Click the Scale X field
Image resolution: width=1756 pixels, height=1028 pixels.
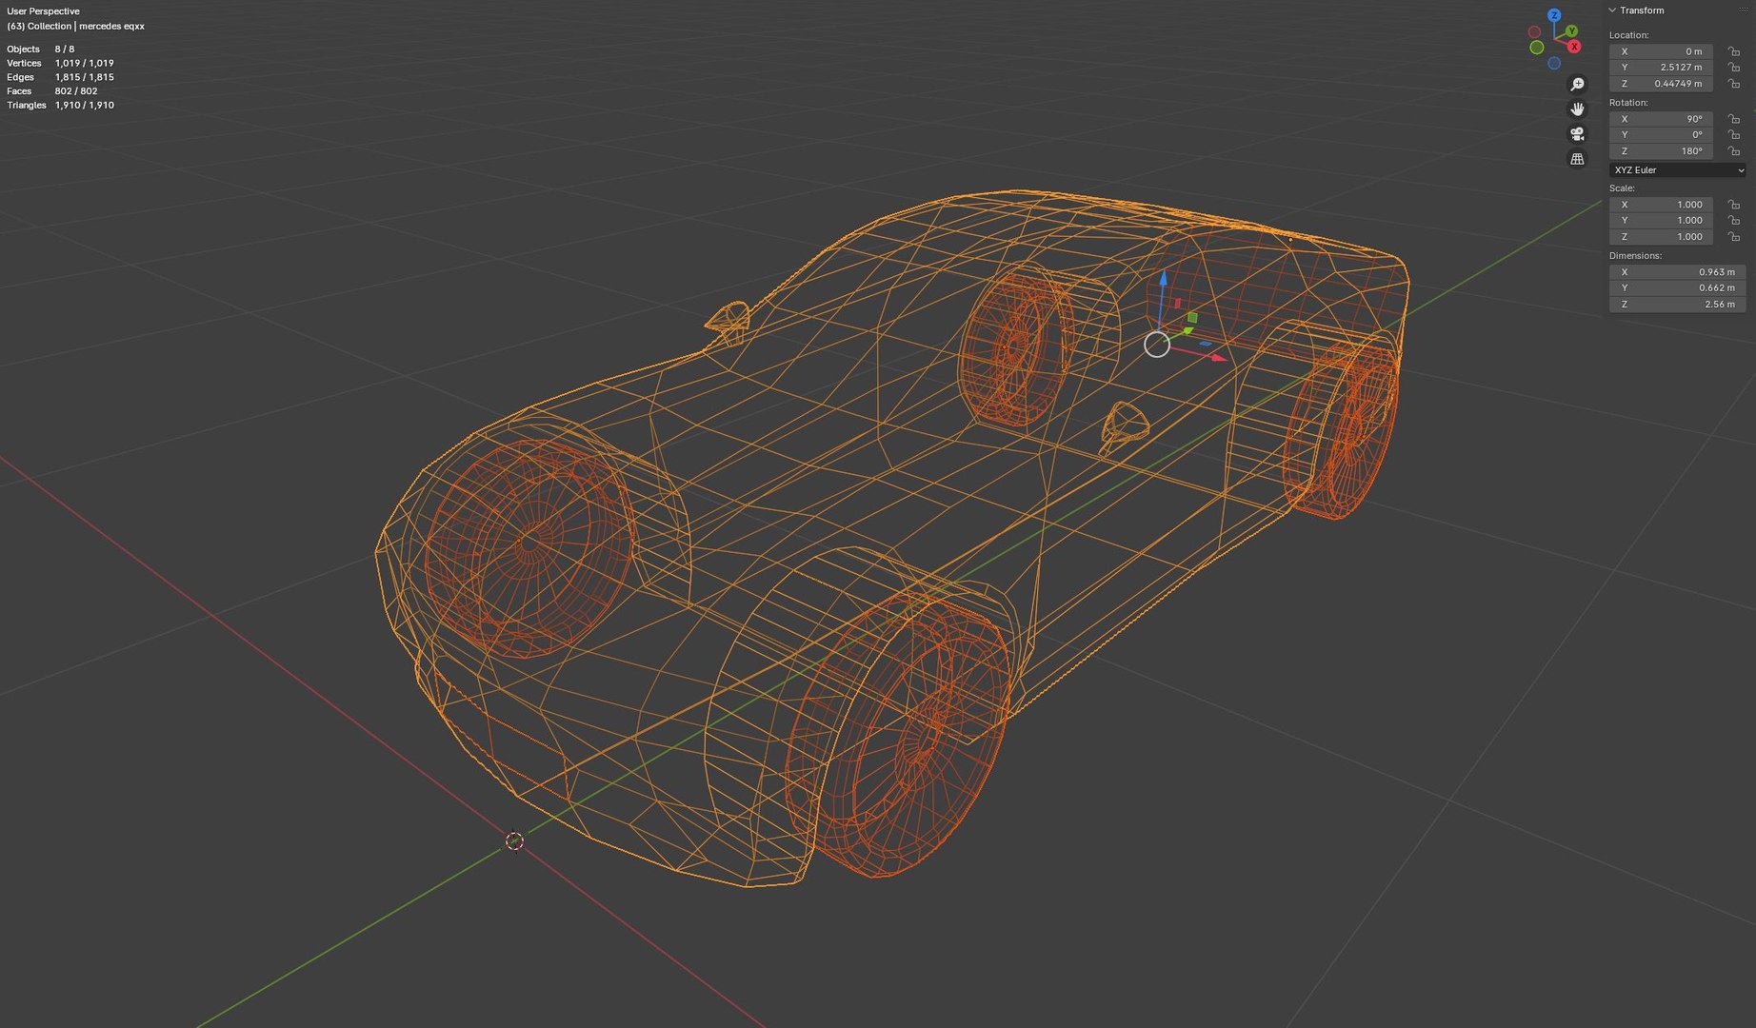pyautogui.click(x=1661, y=205)
